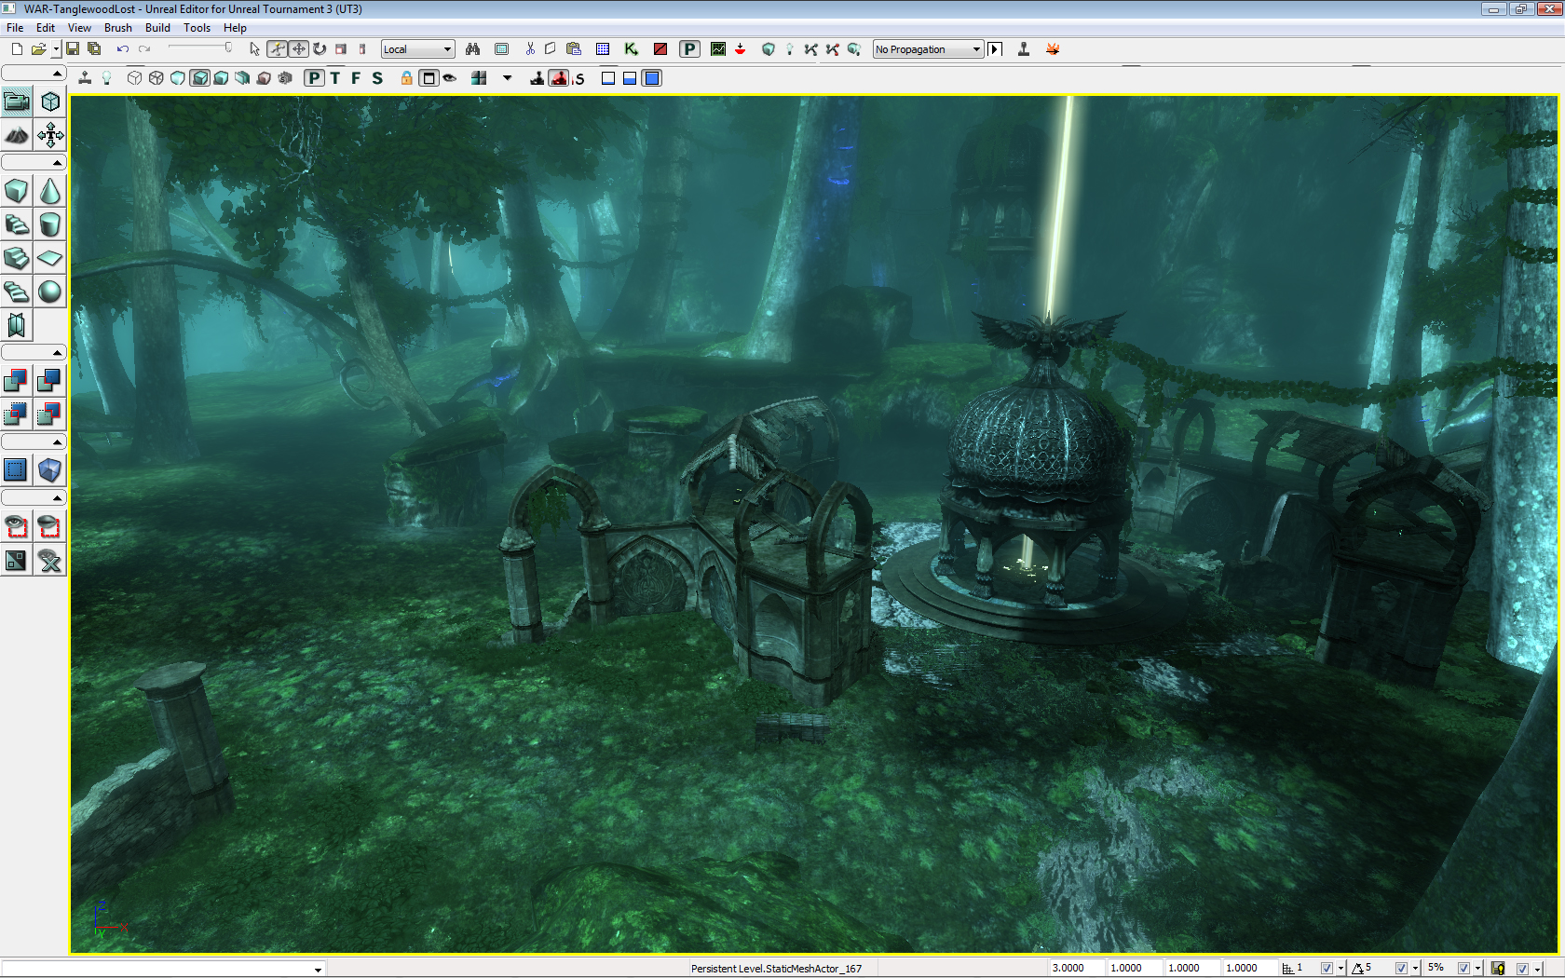This screenshot has width=1565, height=978.
Task: Click the orange flame icon in toolbar
Action: click(1053, 49)
